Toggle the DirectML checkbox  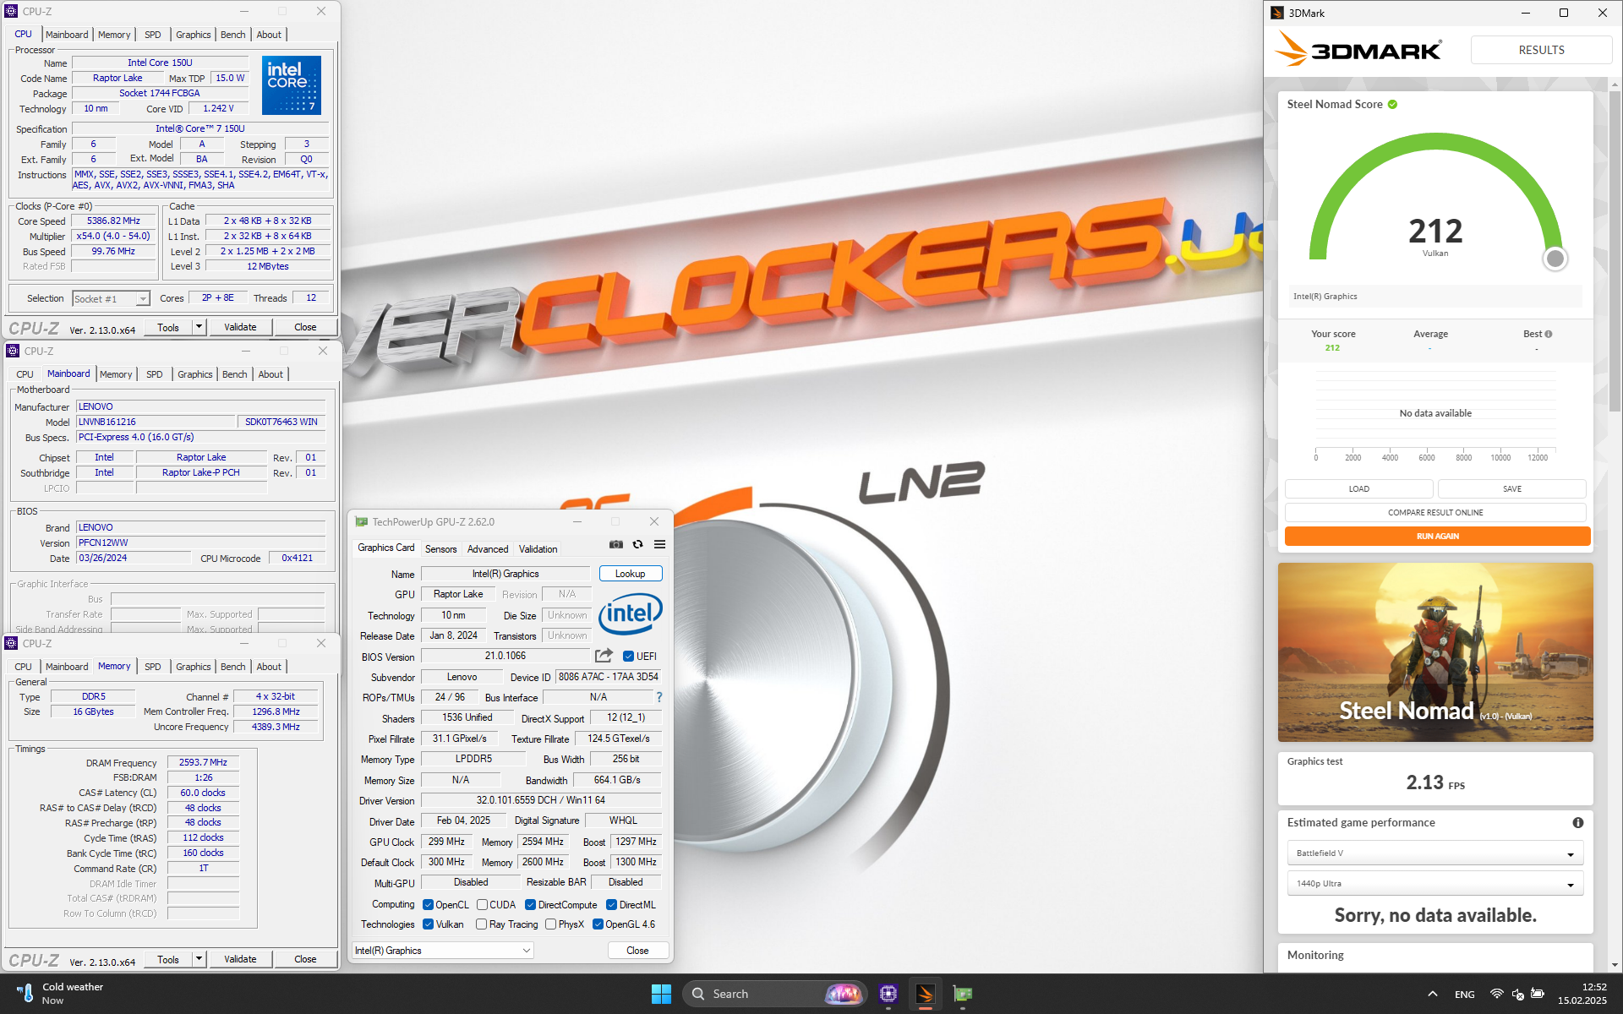[611, 905]
